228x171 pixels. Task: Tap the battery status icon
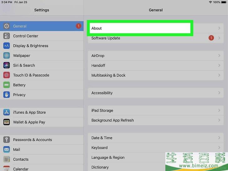pos(224,2)
